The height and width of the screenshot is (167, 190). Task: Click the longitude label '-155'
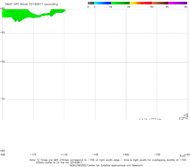point(157,154)
